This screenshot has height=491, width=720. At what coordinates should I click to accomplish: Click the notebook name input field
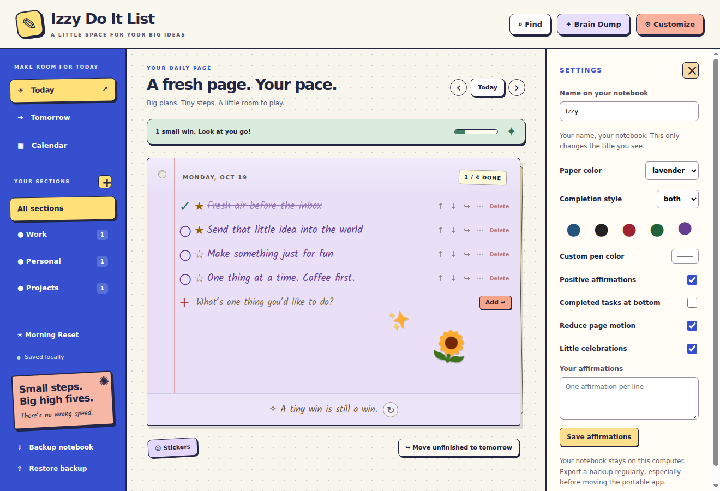(x=629, y=111)
